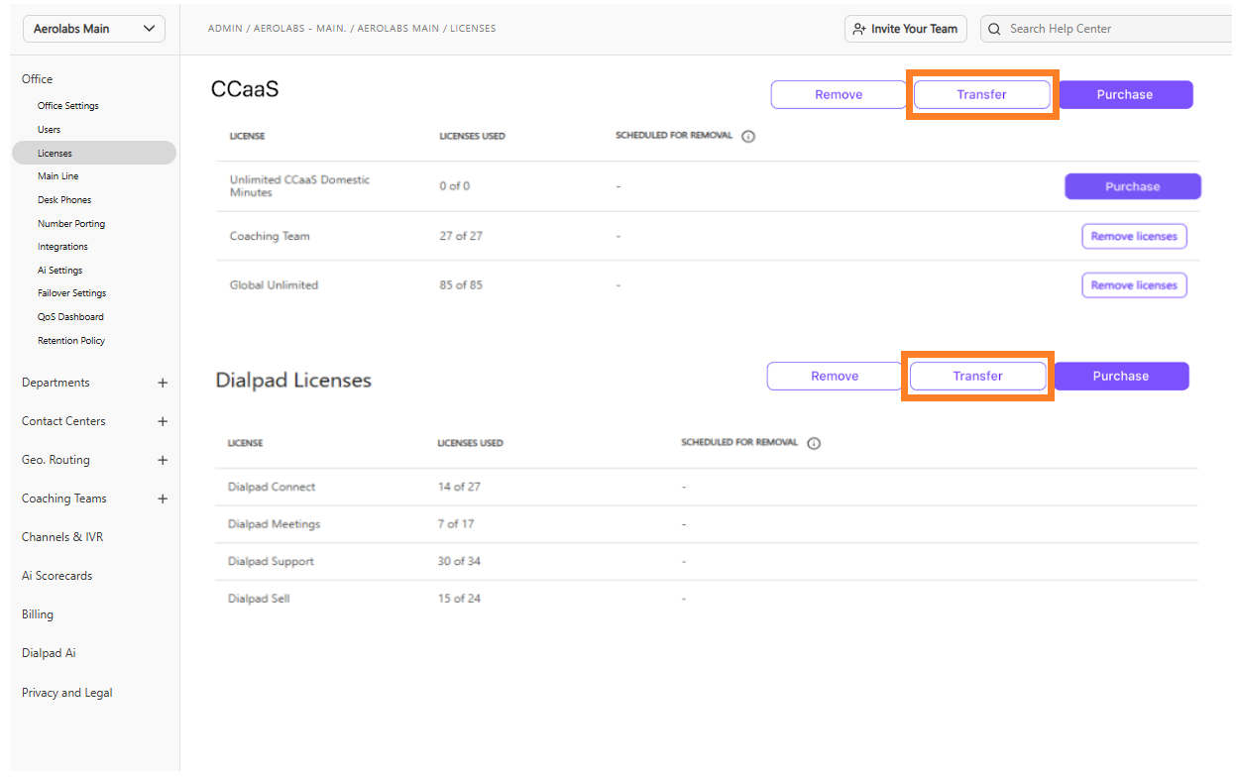The image size is (1236, 777).
Task: Open Desk Phones page
Action: [x=64, y=200]
